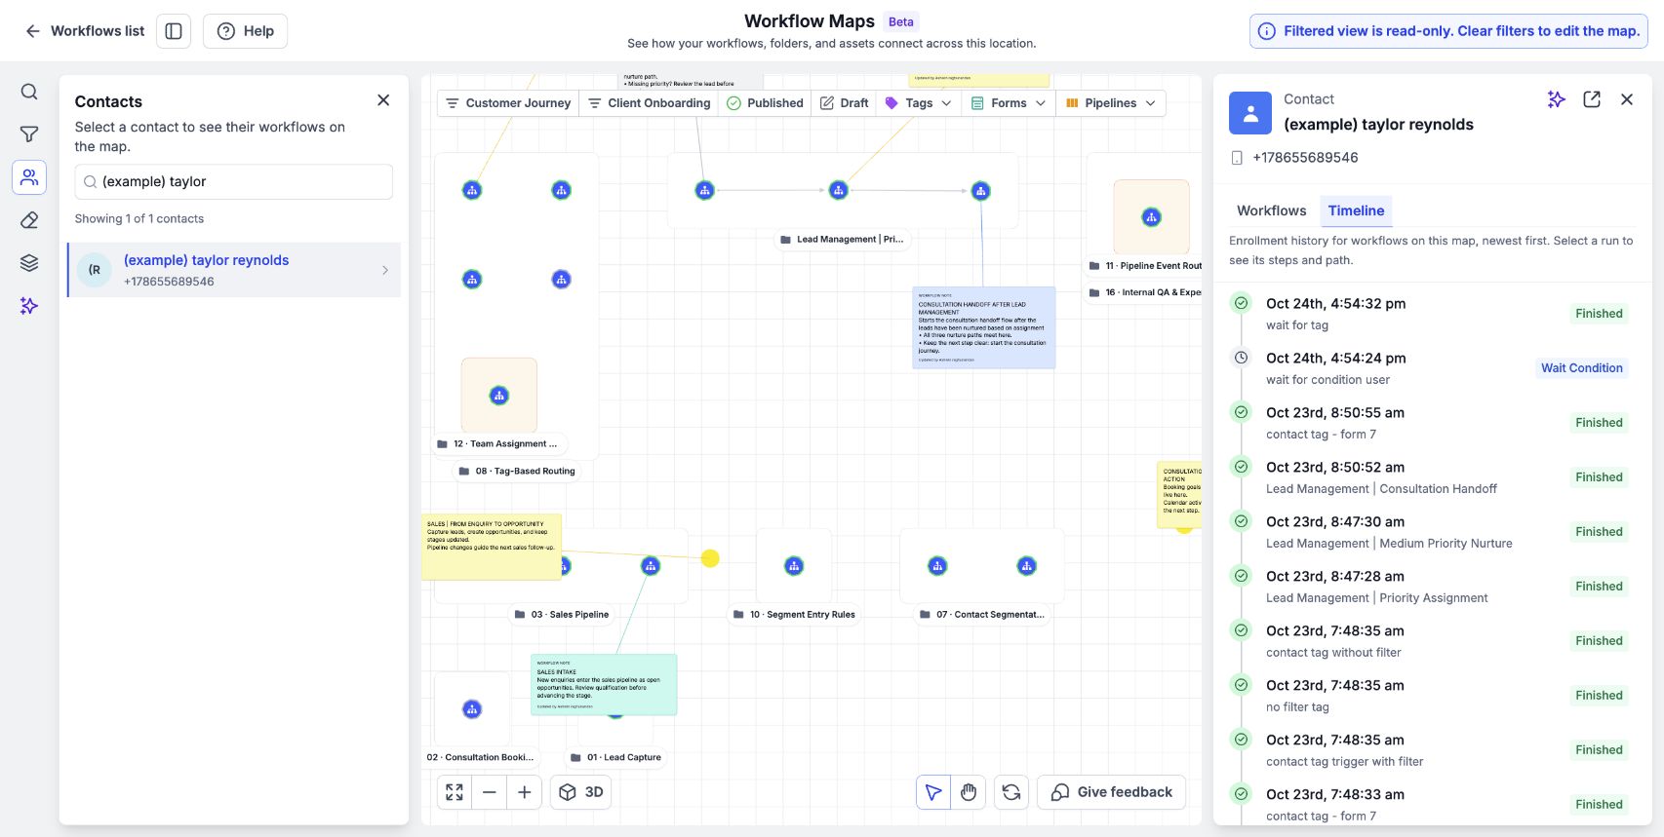
Task: Expand the taylor reynolds contact row chevron
Action: 385,270
